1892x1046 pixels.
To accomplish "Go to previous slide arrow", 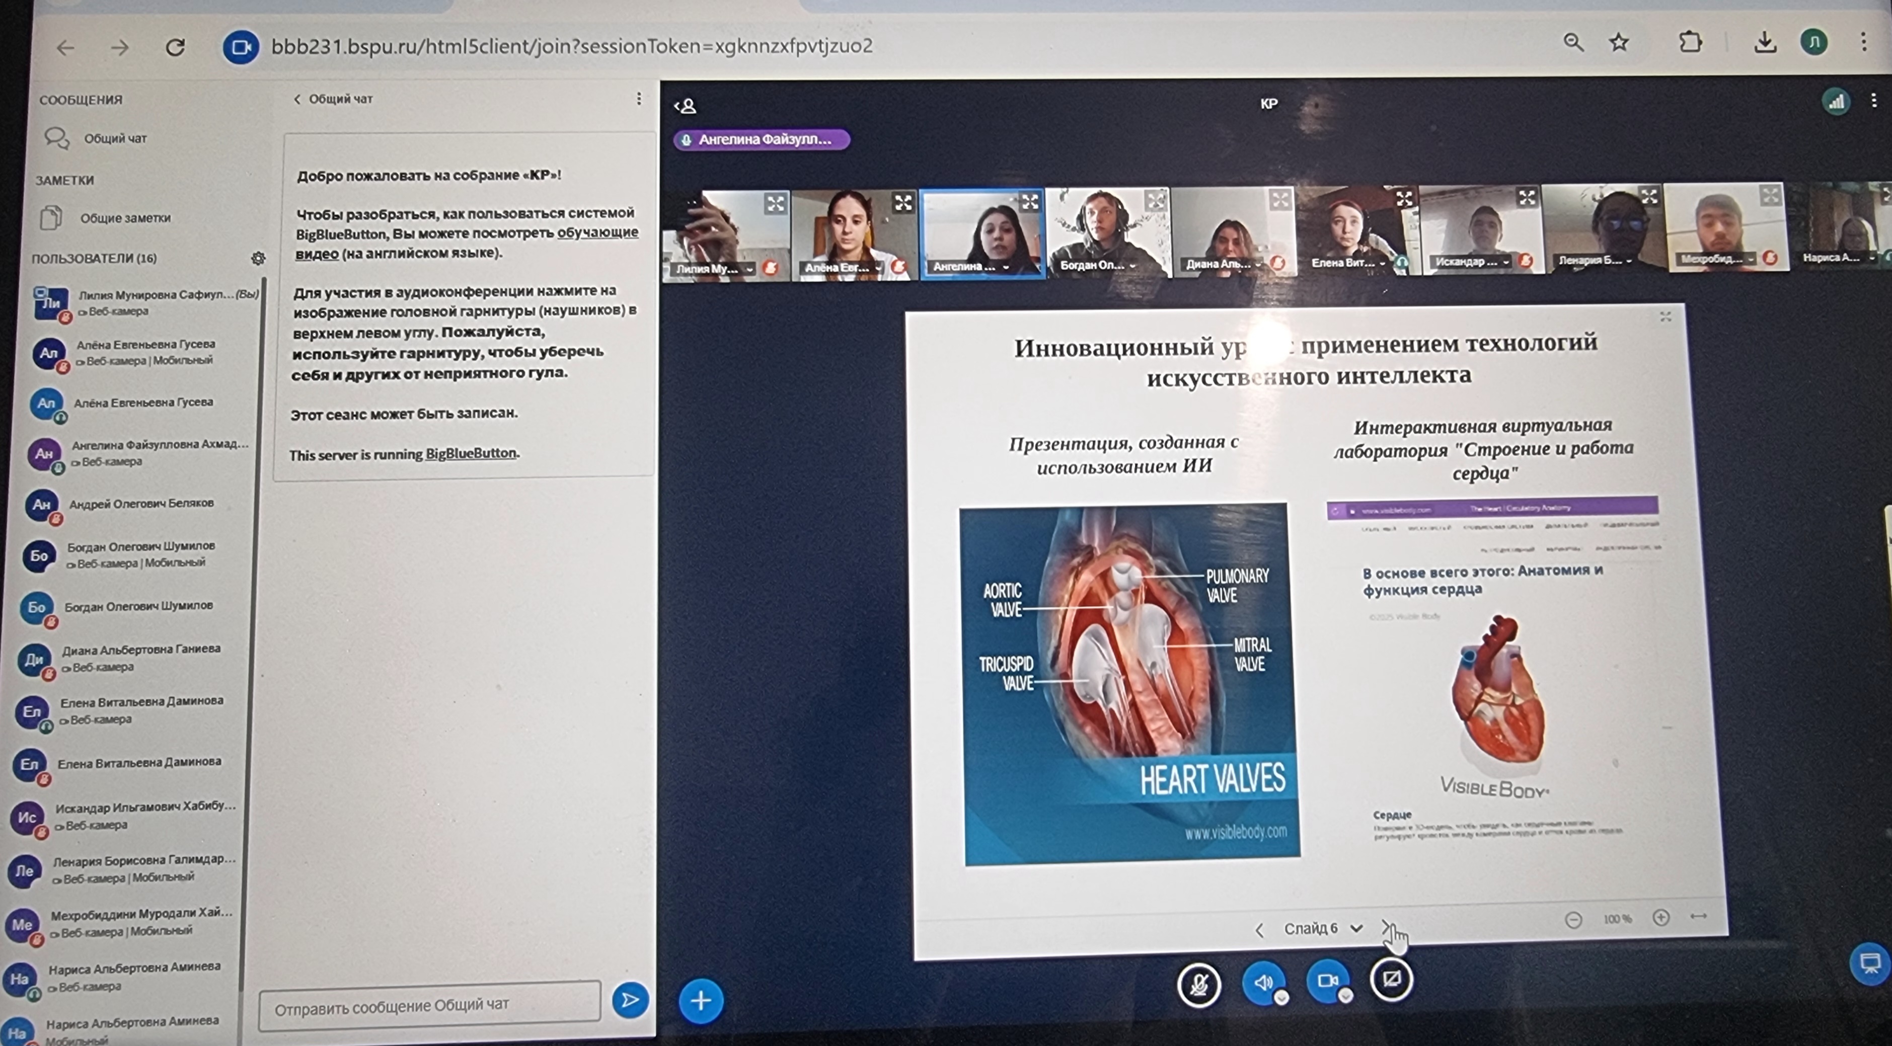I will 1259,930.
